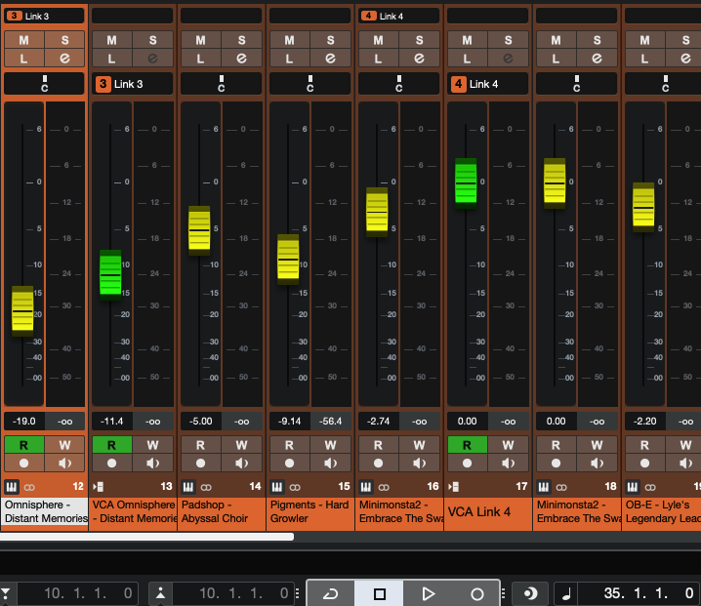Enable Write automation on Minimonsta2 channel 18
The width and height of the screenshot is (701, 606).
point(598,445)
